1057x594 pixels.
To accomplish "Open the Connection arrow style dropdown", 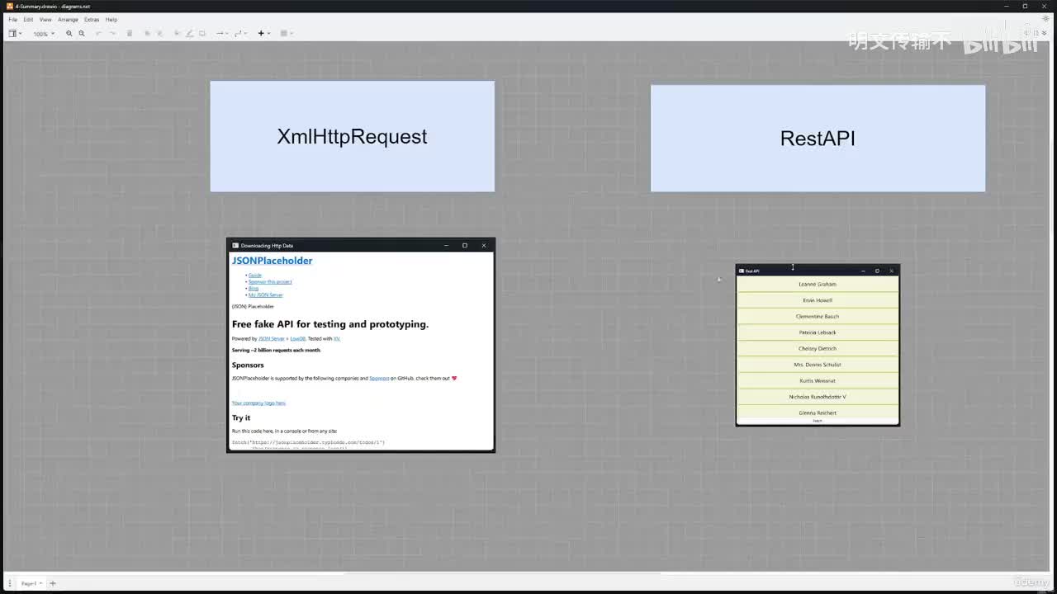I will (x=221, y=34).
